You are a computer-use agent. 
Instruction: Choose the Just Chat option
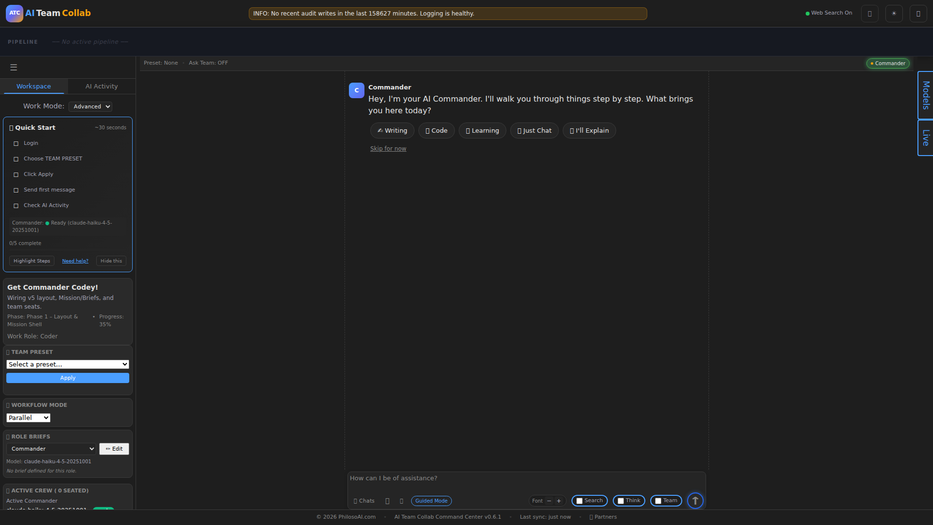[534, 131]
